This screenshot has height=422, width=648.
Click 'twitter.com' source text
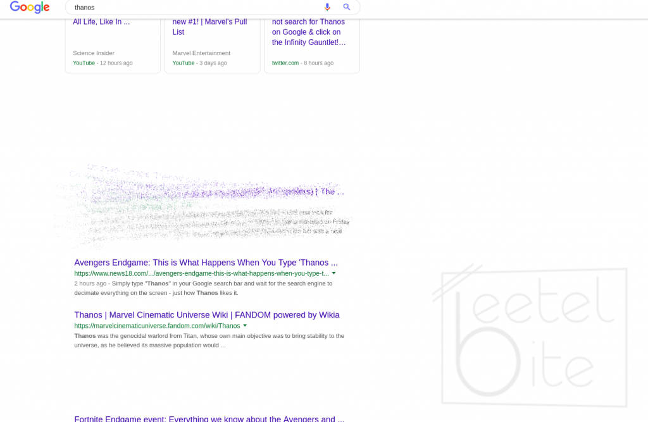285,63
